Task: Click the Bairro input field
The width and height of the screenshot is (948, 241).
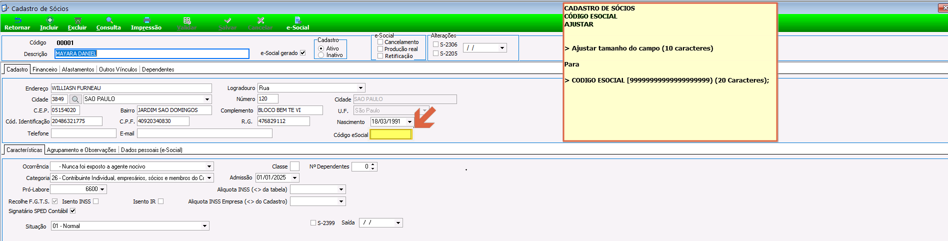Action: [x=174, y=110]
